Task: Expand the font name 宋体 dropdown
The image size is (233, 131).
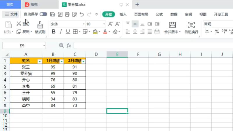Action: tap(84, 24)
